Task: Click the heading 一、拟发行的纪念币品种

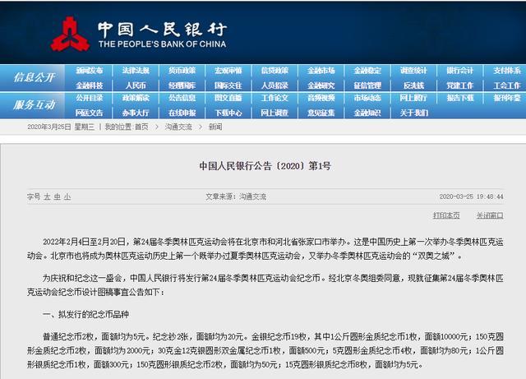Action: (x=85, y=315)
